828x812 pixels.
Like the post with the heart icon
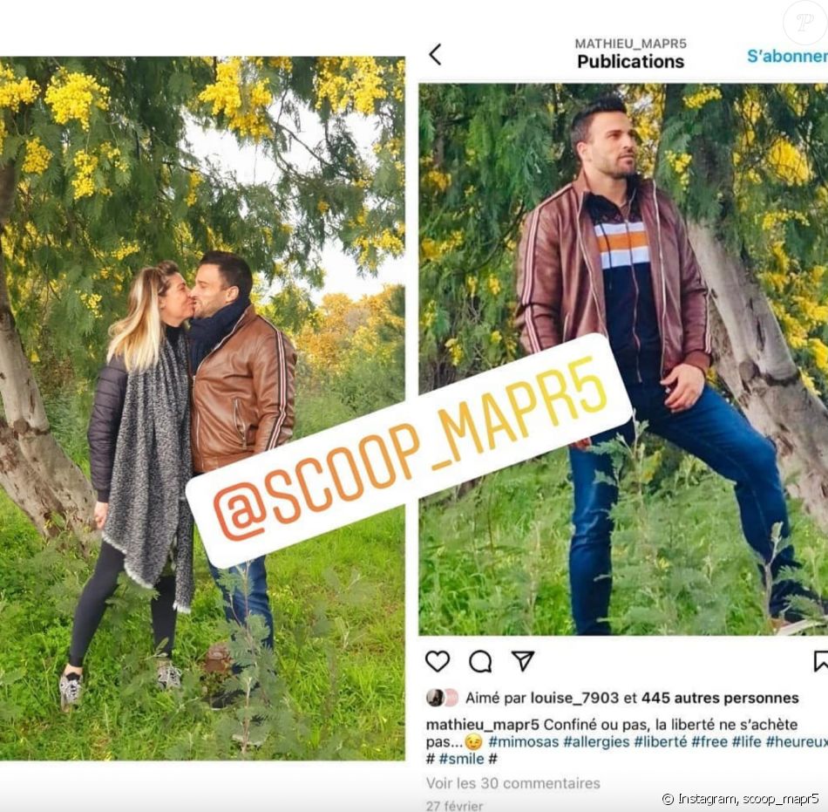tap(438, 661)
